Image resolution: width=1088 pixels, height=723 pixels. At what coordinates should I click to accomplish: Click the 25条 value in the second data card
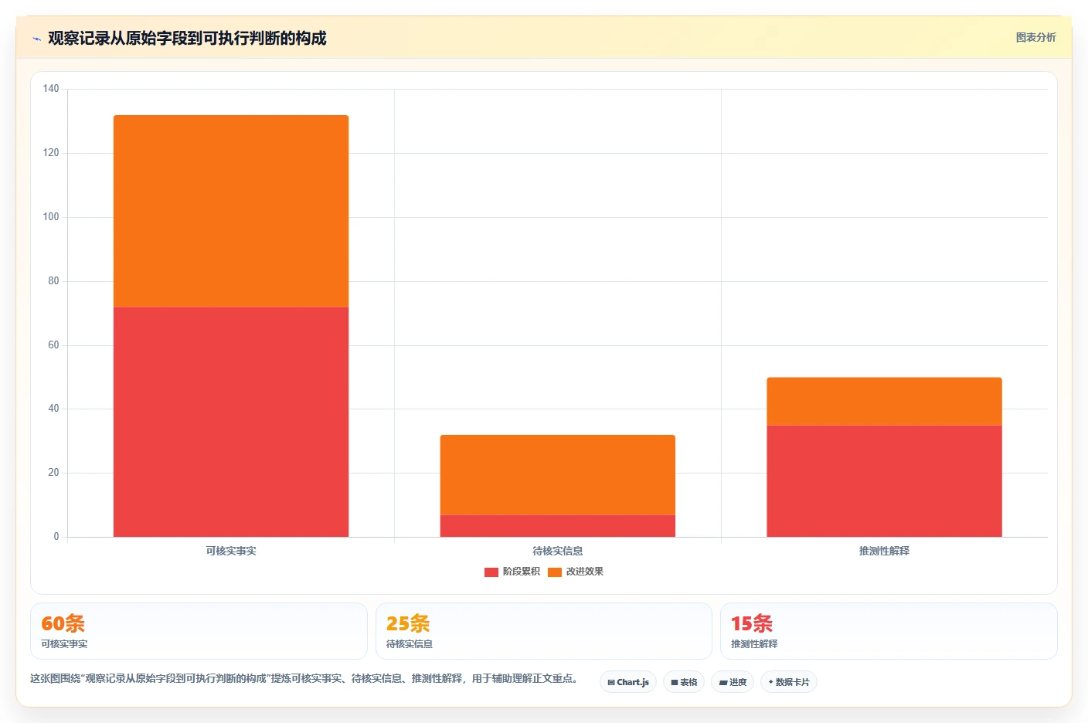click(408, 623)
